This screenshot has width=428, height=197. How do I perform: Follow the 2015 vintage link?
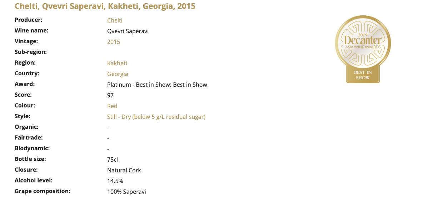114,42
